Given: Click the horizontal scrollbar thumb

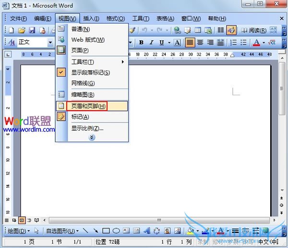Looking at the screenshot, I should click(159, 220).
